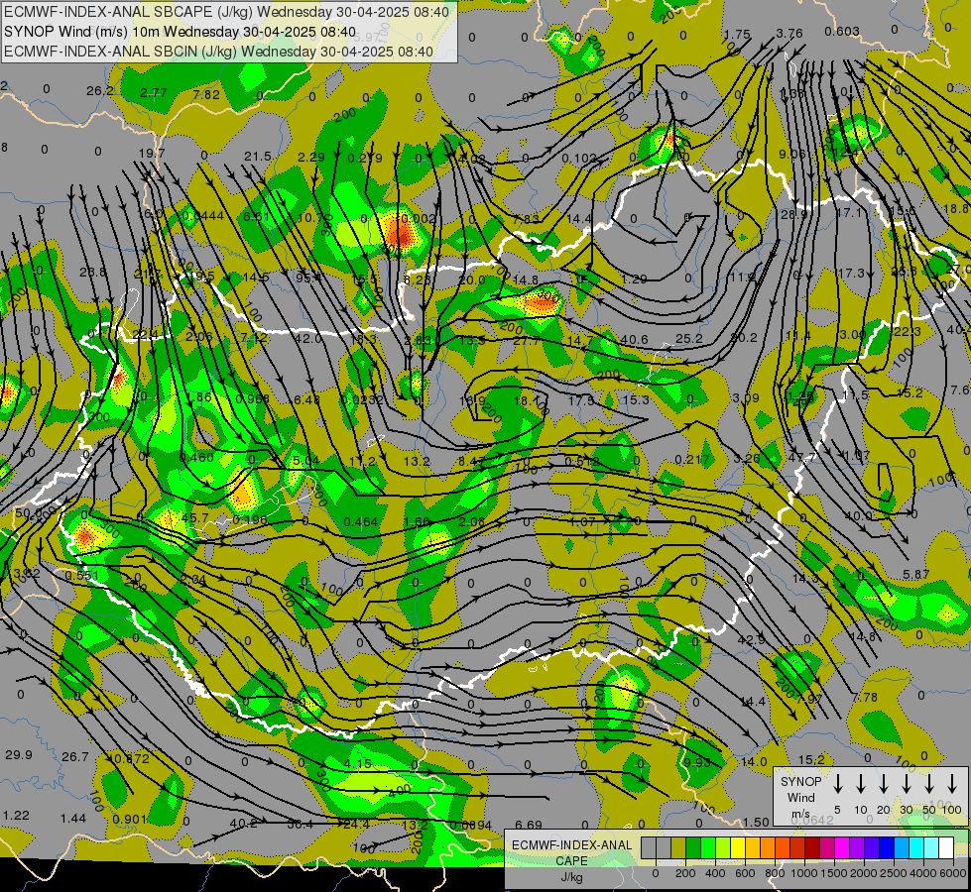Click the SYNOP Wind 10m header line
The width and height of the screenshot is (971, 892).
click(x=180, y=32)
